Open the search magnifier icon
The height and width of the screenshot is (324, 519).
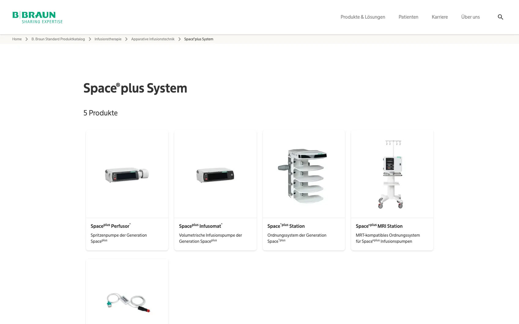pos(500,17)
